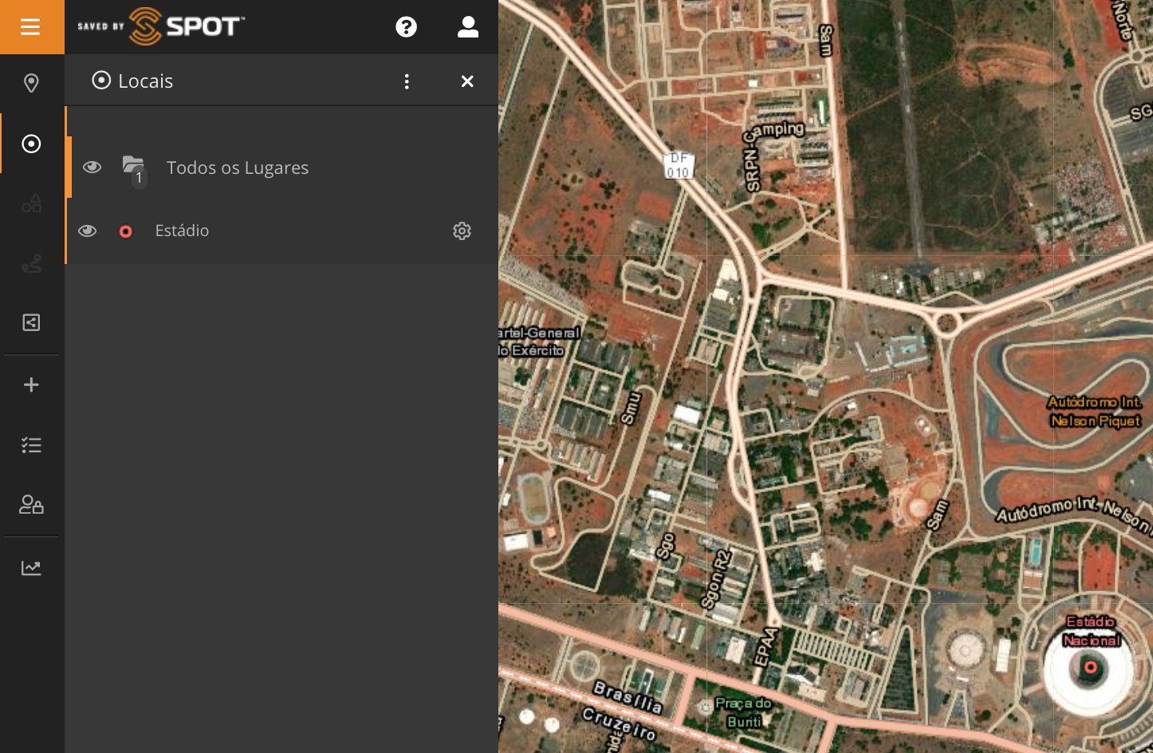Click the Estádio marker on the map
This screenshot has width=1153, height=753.
point(1090,668)
